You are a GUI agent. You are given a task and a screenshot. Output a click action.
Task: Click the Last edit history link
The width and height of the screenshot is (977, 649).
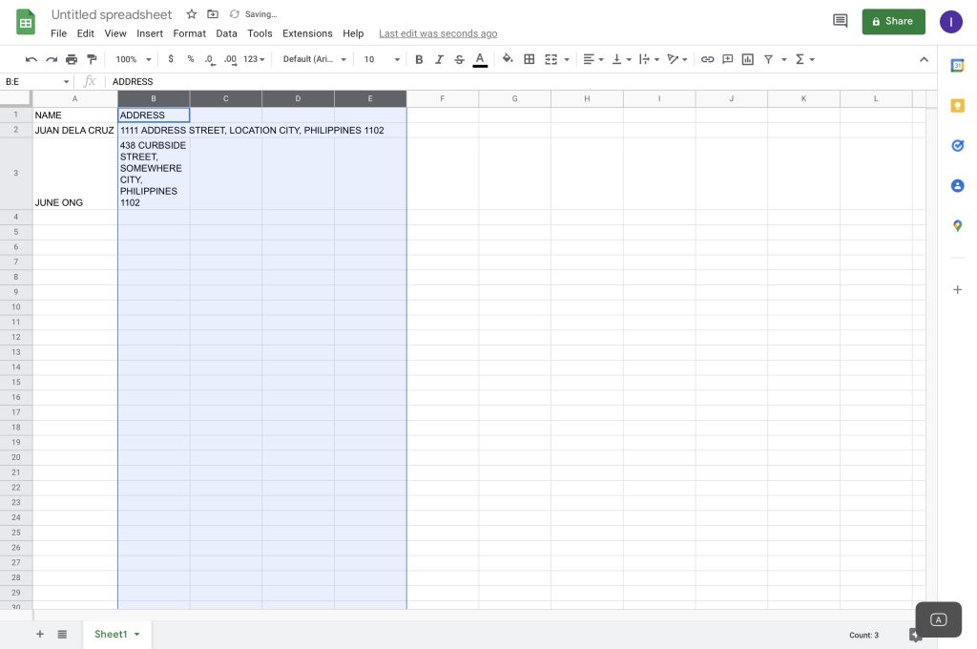[438, 33]
